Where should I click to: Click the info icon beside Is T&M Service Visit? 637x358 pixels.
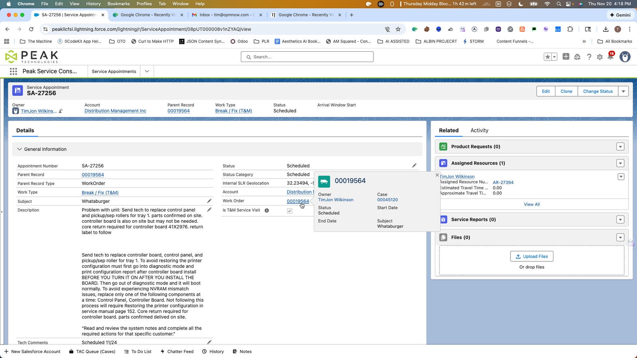(267, 210)
